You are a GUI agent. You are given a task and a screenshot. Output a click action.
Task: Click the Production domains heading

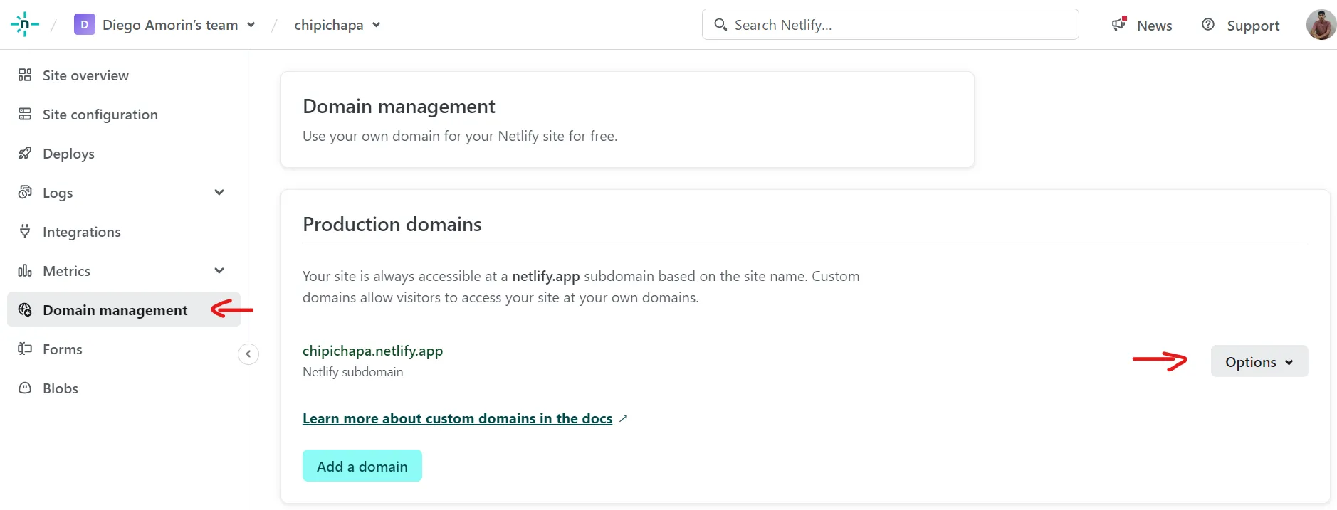[392, 224]
